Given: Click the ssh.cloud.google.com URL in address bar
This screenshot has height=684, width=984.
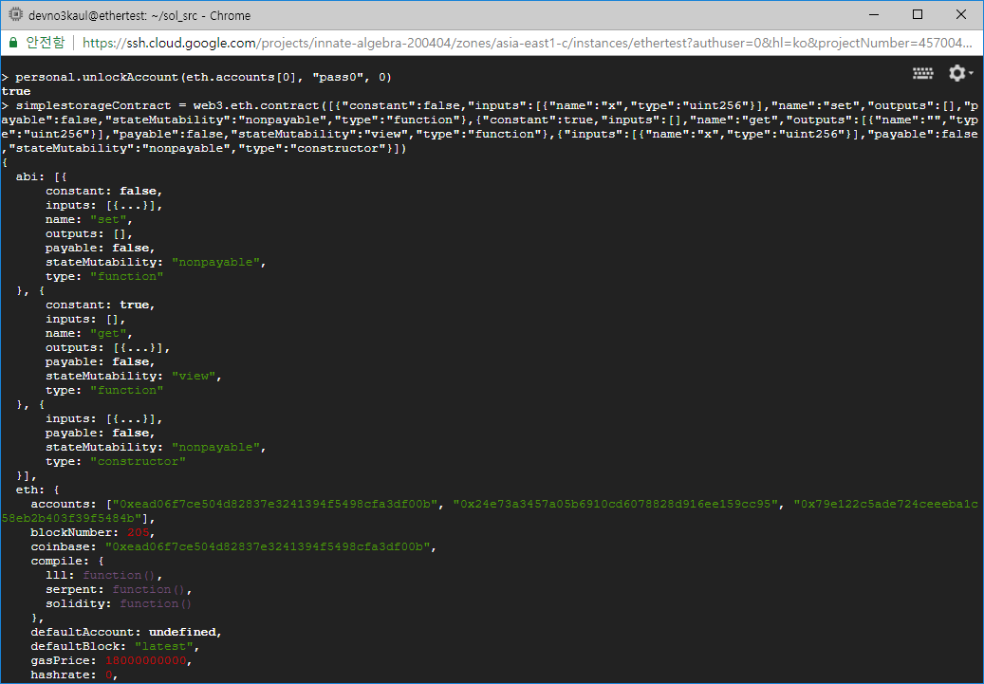Looking at the screenshot, I should click(527, 43).
